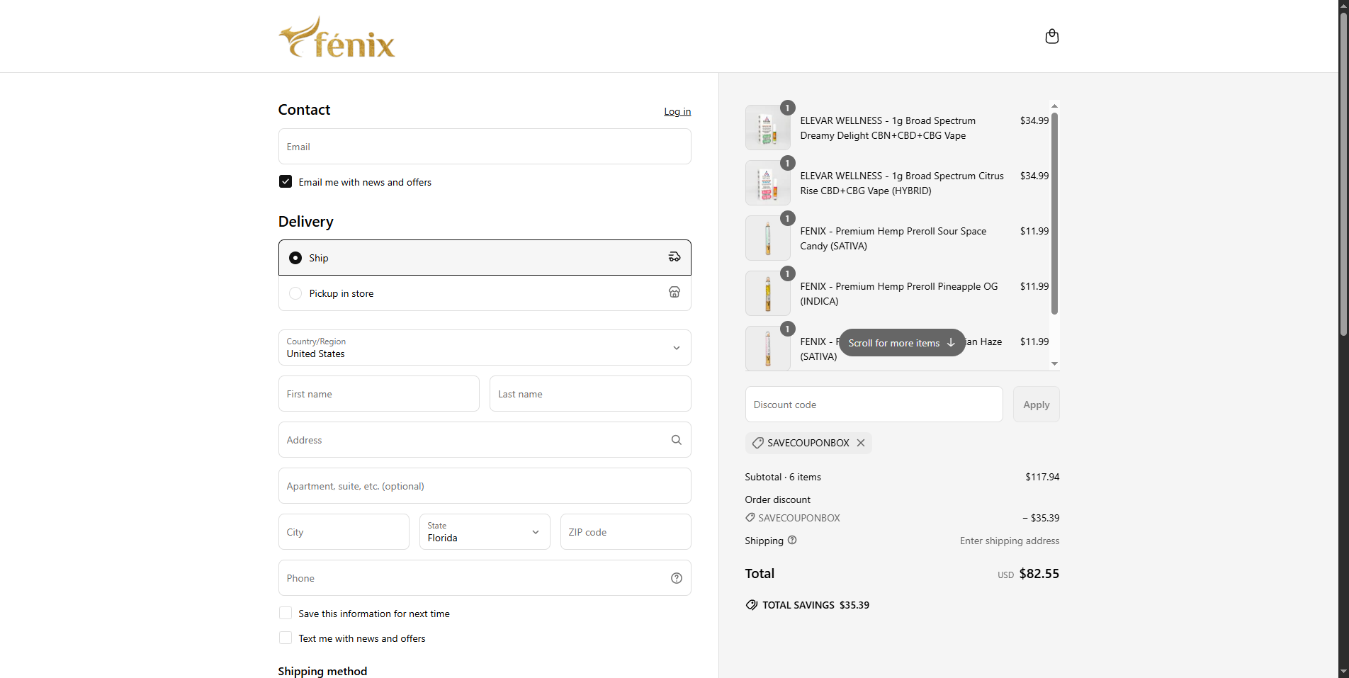Click the Apartment, suite, etc. field

[x=485, y=485]
